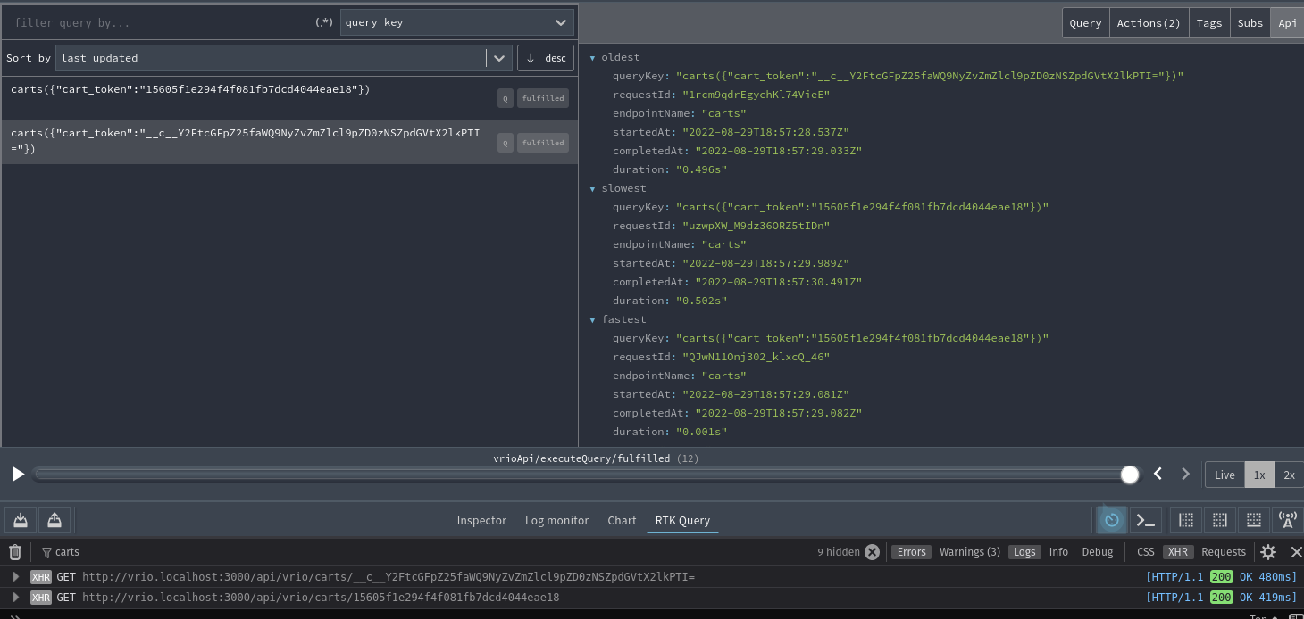Viewport: 1304px width, 619px height.
Task: Collapse the fastest node
Action: (x=593, y=320)
